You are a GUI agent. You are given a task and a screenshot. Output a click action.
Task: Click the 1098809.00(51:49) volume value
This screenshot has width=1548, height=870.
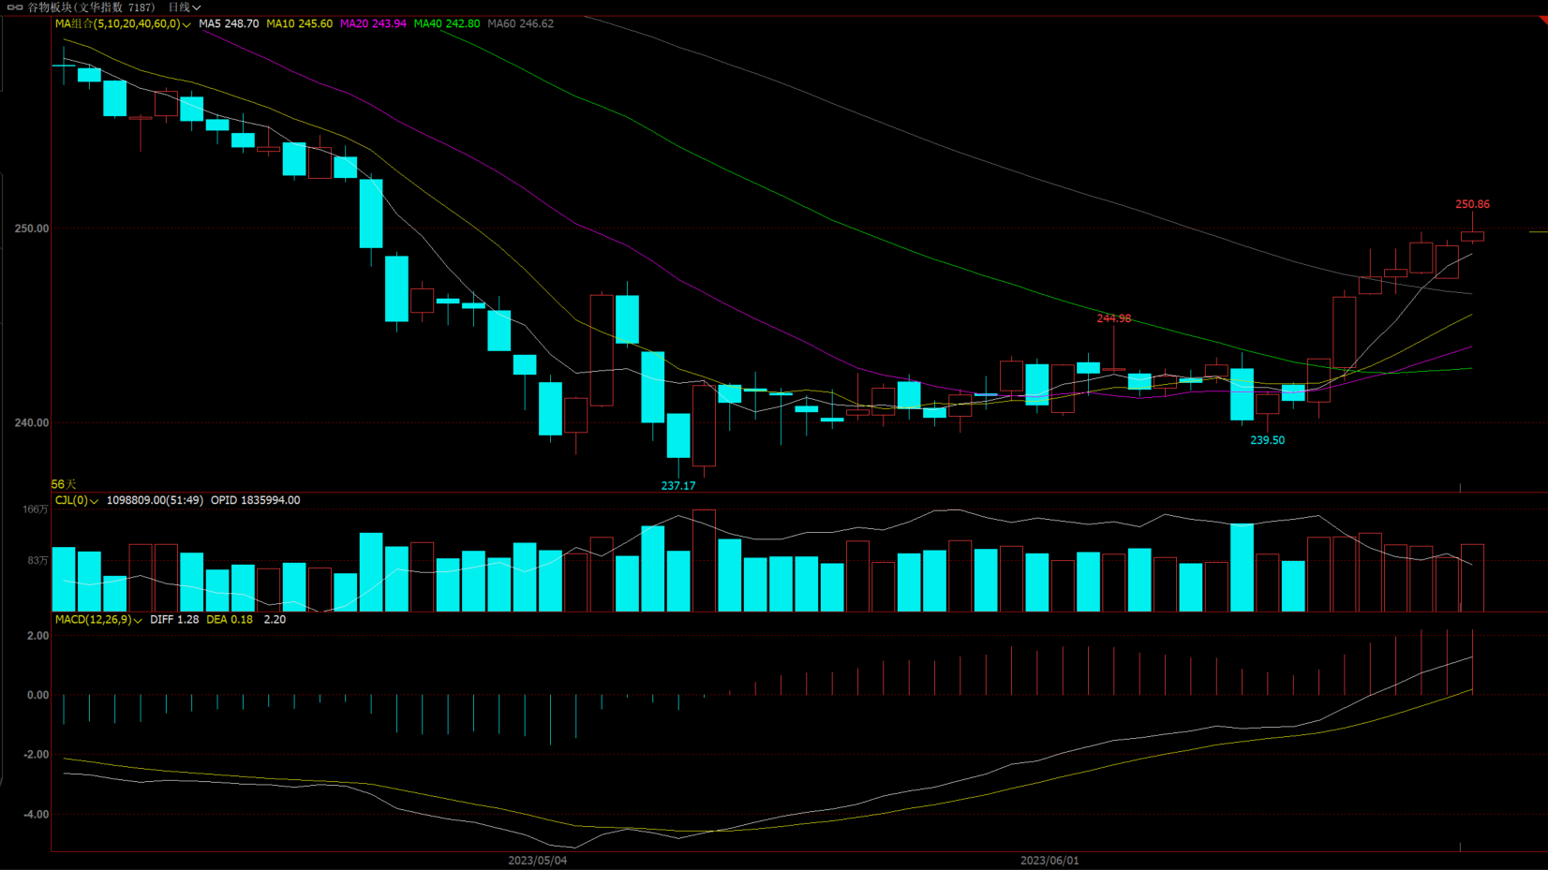coord(155,500)
